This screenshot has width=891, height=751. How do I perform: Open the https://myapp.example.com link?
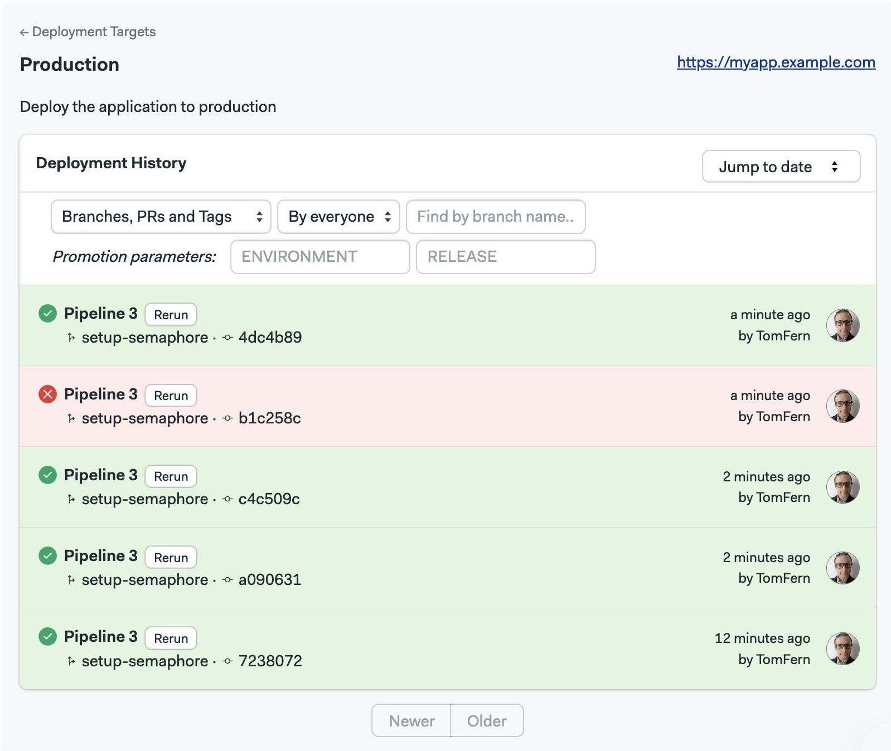tap(776, 62)
